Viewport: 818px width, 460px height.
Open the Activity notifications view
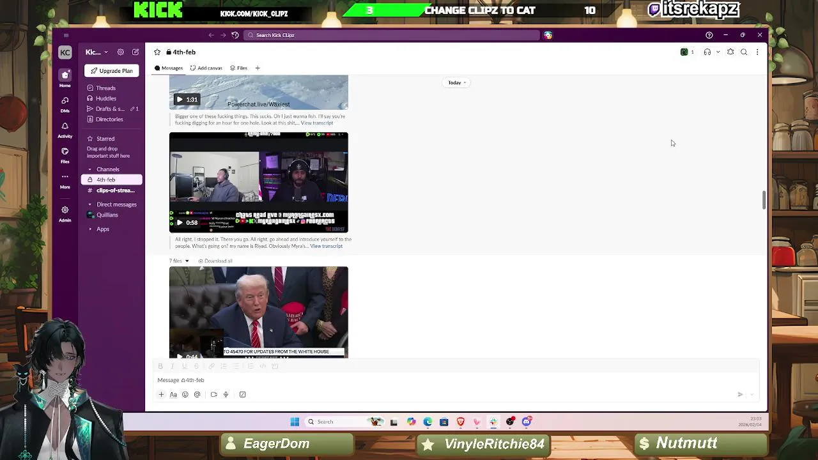point(65,129)
